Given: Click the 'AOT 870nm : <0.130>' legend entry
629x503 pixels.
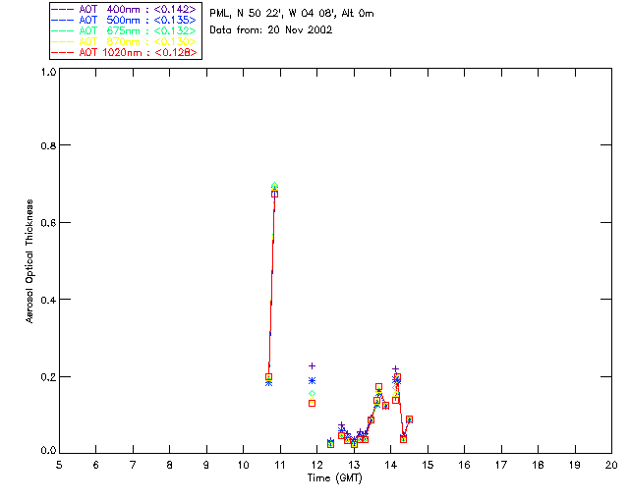Looking at the screenshot, I should click(x=124, y=41).
